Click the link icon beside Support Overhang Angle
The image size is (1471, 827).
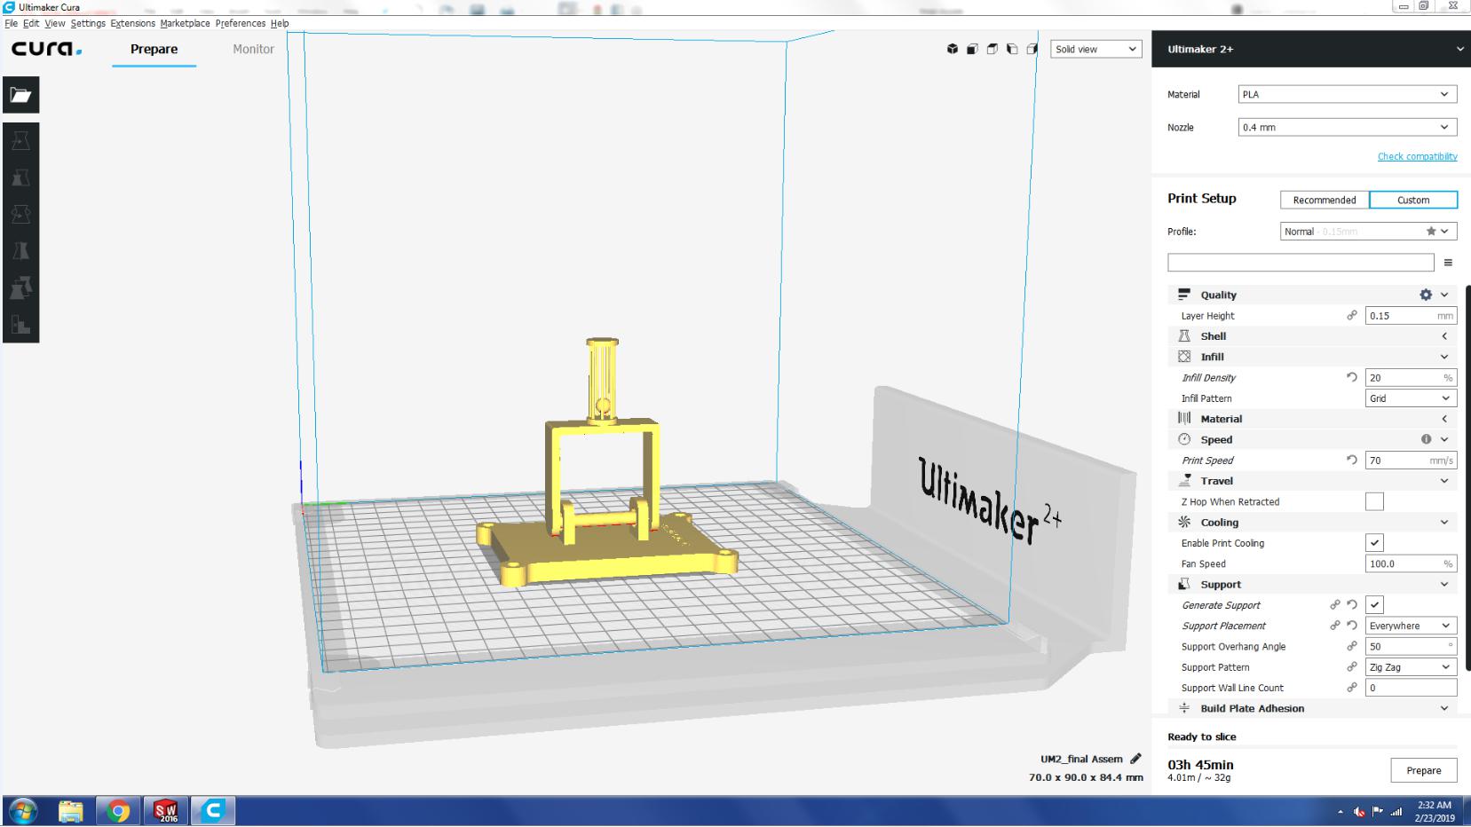coord(1352,646)
